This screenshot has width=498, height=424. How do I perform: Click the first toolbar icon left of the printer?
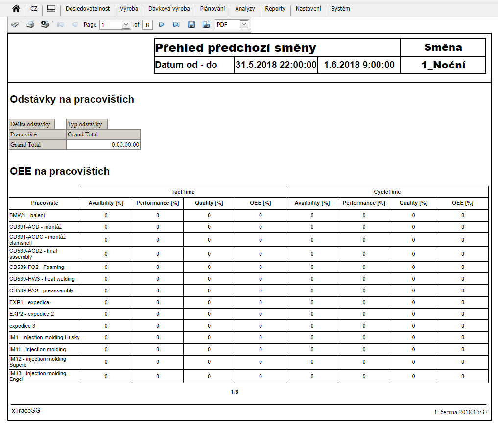coord(15,24)
